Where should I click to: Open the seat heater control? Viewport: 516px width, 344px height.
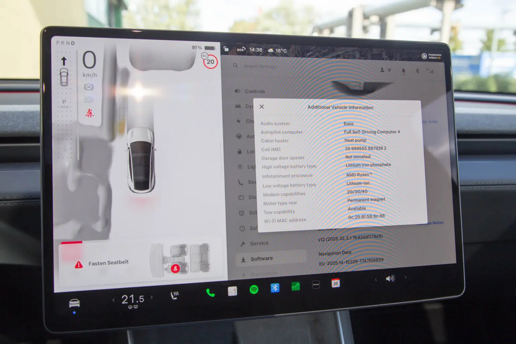(174, 295)
